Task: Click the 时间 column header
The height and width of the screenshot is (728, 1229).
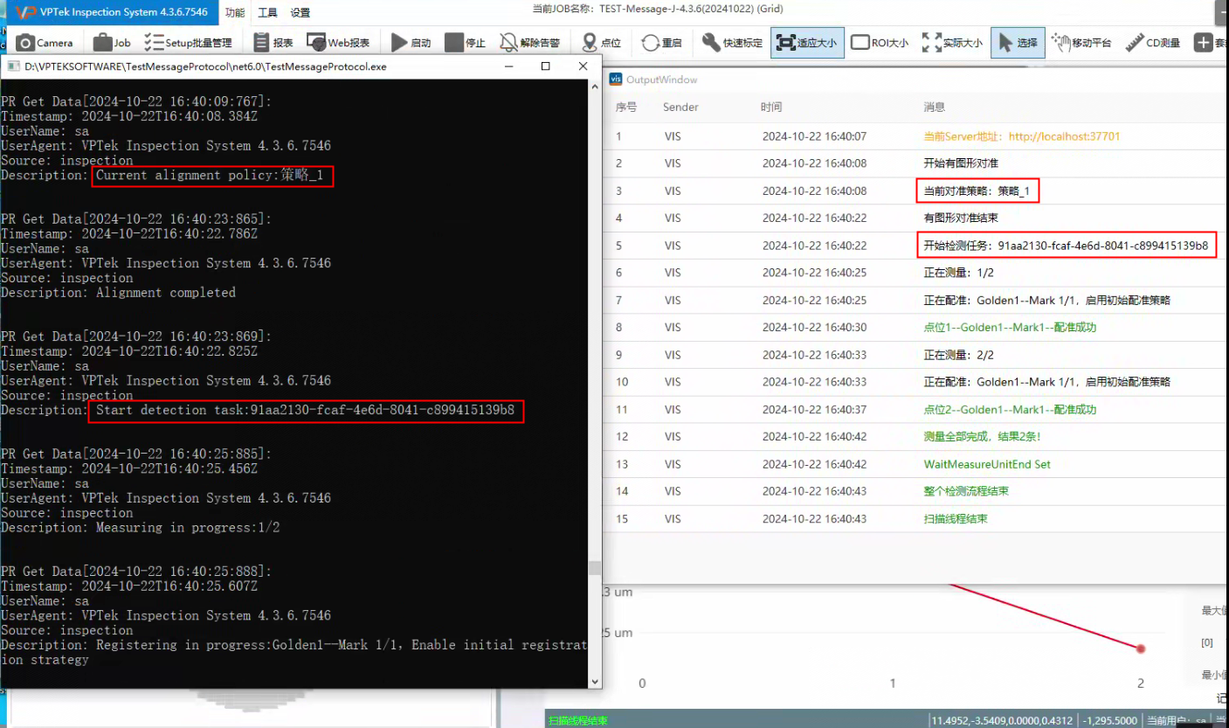Action: click(771, 107)
